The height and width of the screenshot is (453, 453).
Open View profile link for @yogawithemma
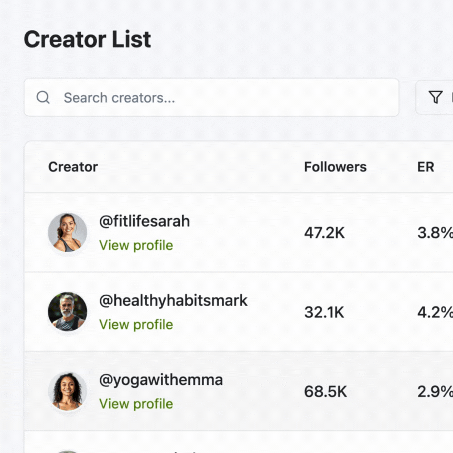pos(136,404)
